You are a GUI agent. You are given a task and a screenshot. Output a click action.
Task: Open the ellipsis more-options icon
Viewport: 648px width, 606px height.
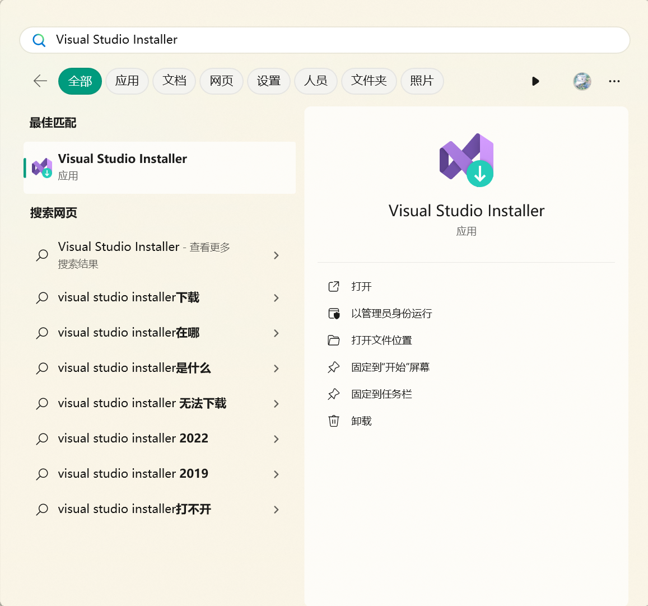614,81
